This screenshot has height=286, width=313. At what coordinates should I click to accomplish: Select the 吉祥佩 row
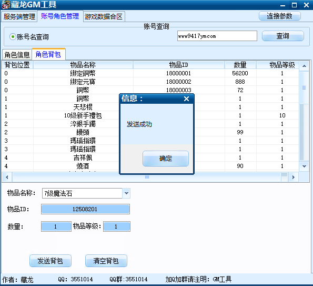(x=150, y=157)
